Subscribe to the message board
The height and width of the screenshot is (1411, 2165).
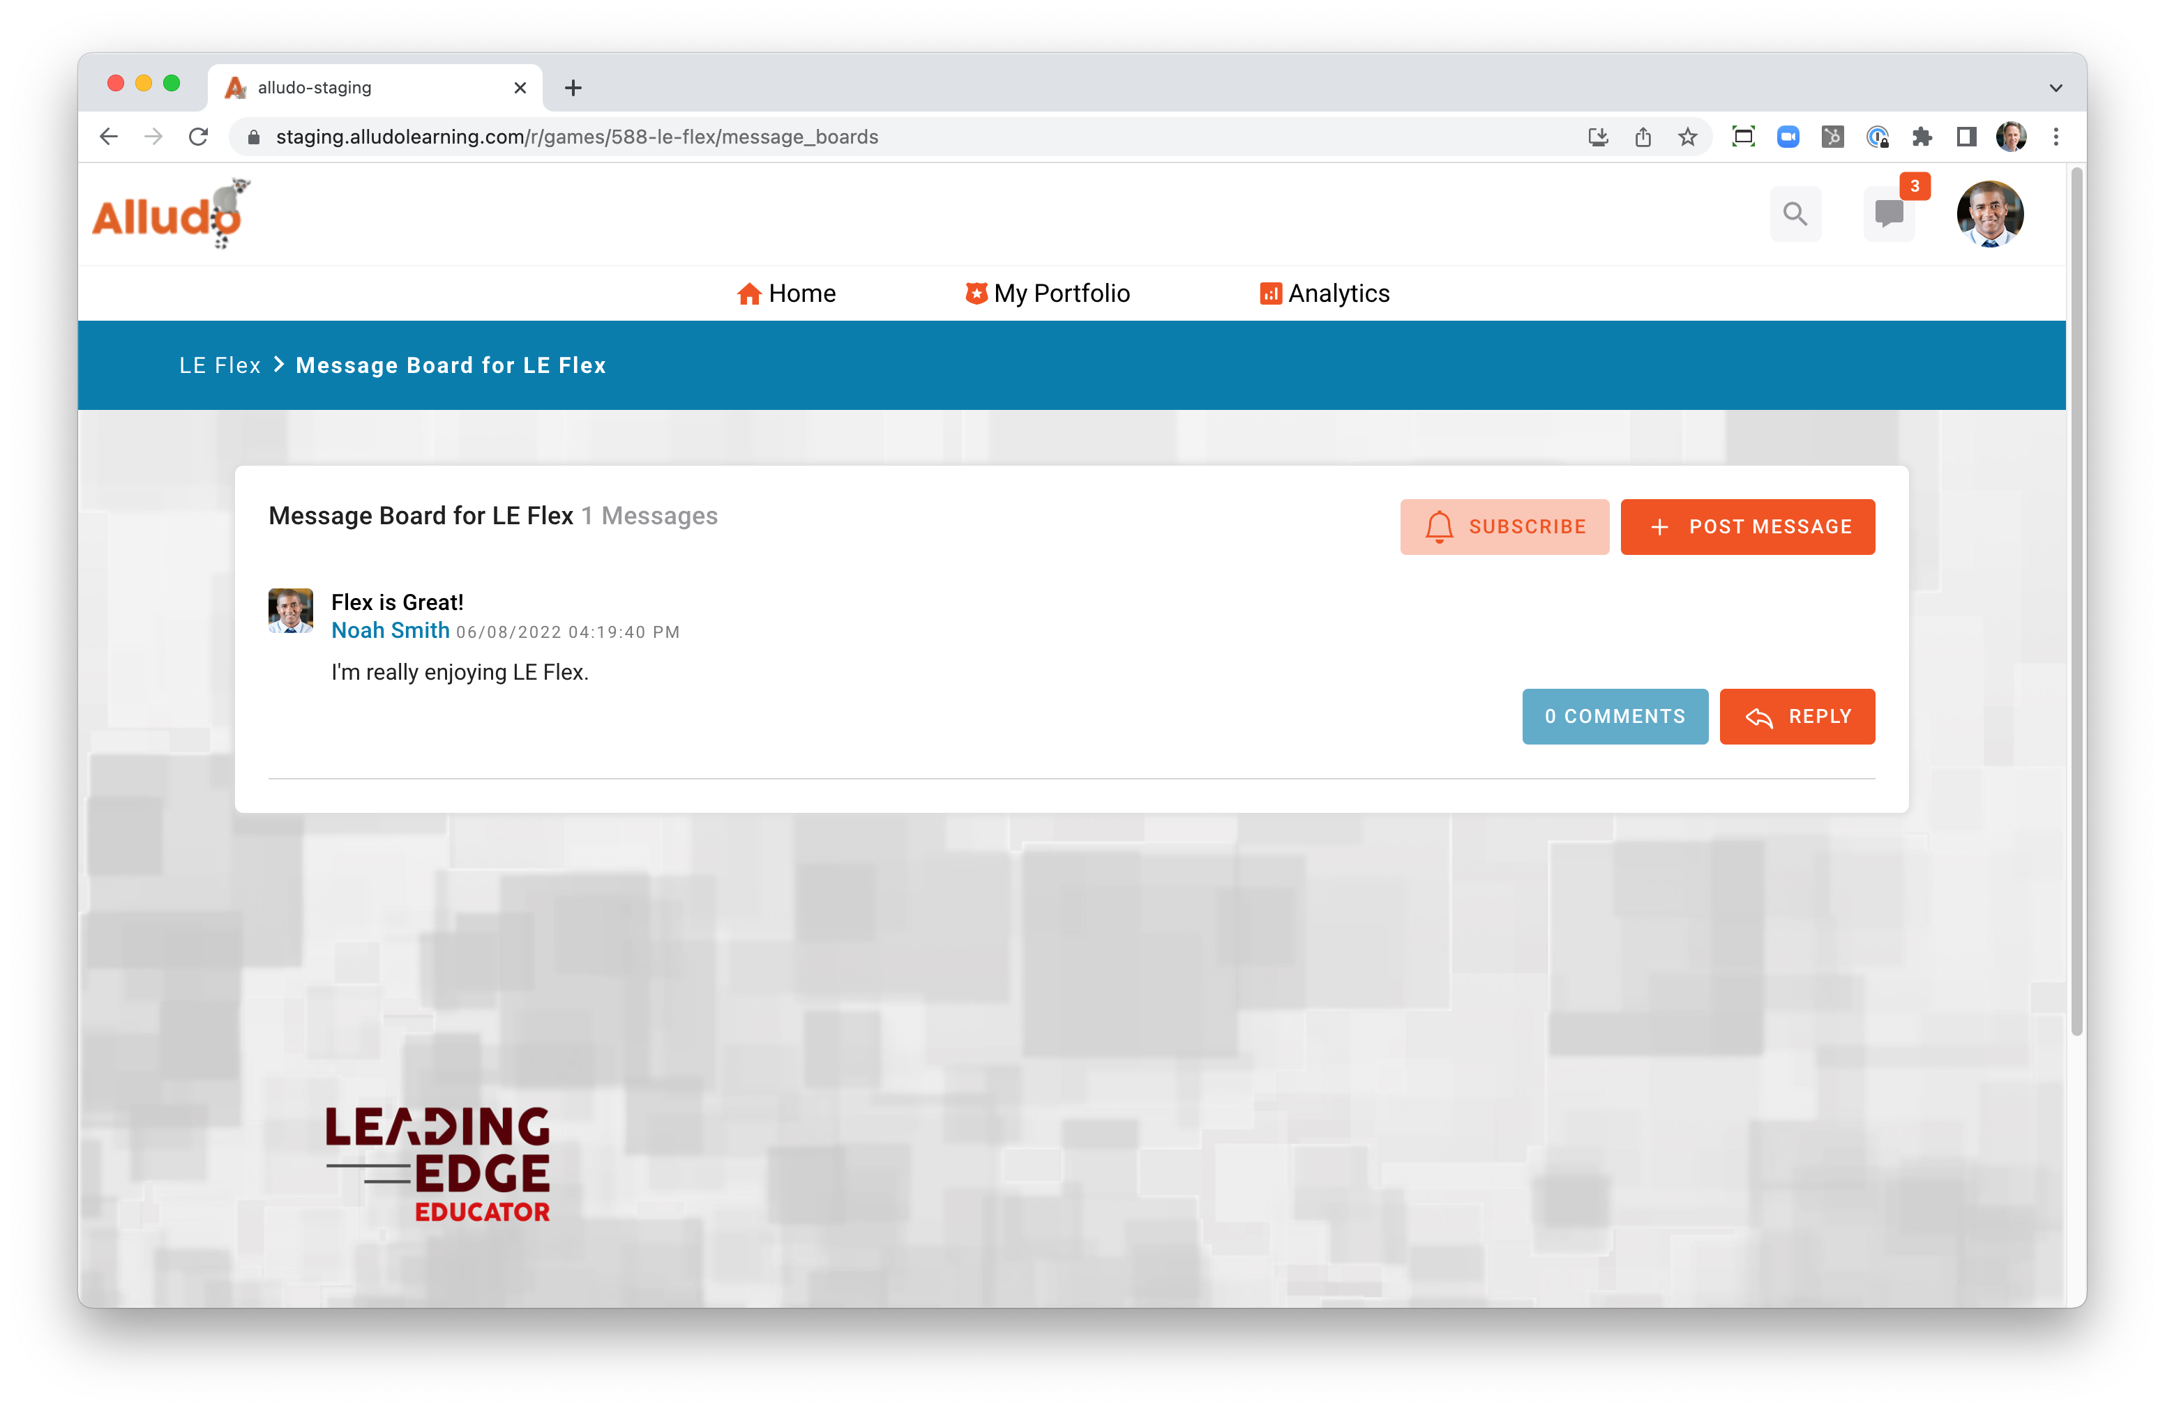(x=1504, y=526)
